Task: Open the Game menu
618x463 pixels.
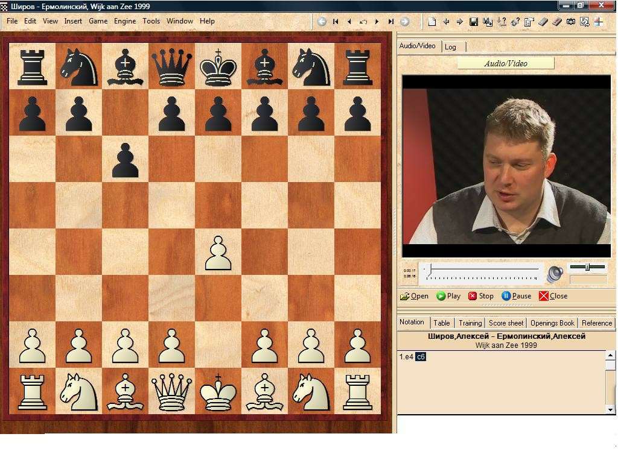Action: tap(98, 21)
